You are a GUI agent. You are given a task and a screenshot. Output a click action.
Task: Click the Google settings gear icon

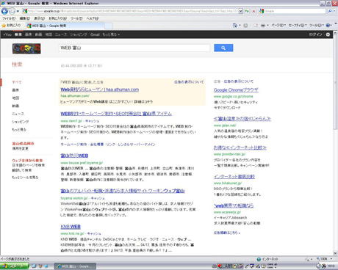pyautogui.click(x=328, y=34)
